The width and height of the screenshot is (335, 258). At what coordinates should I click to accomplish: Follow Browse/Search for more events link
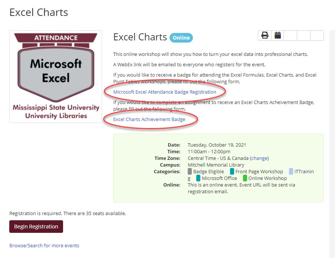(x=44, y=246)
